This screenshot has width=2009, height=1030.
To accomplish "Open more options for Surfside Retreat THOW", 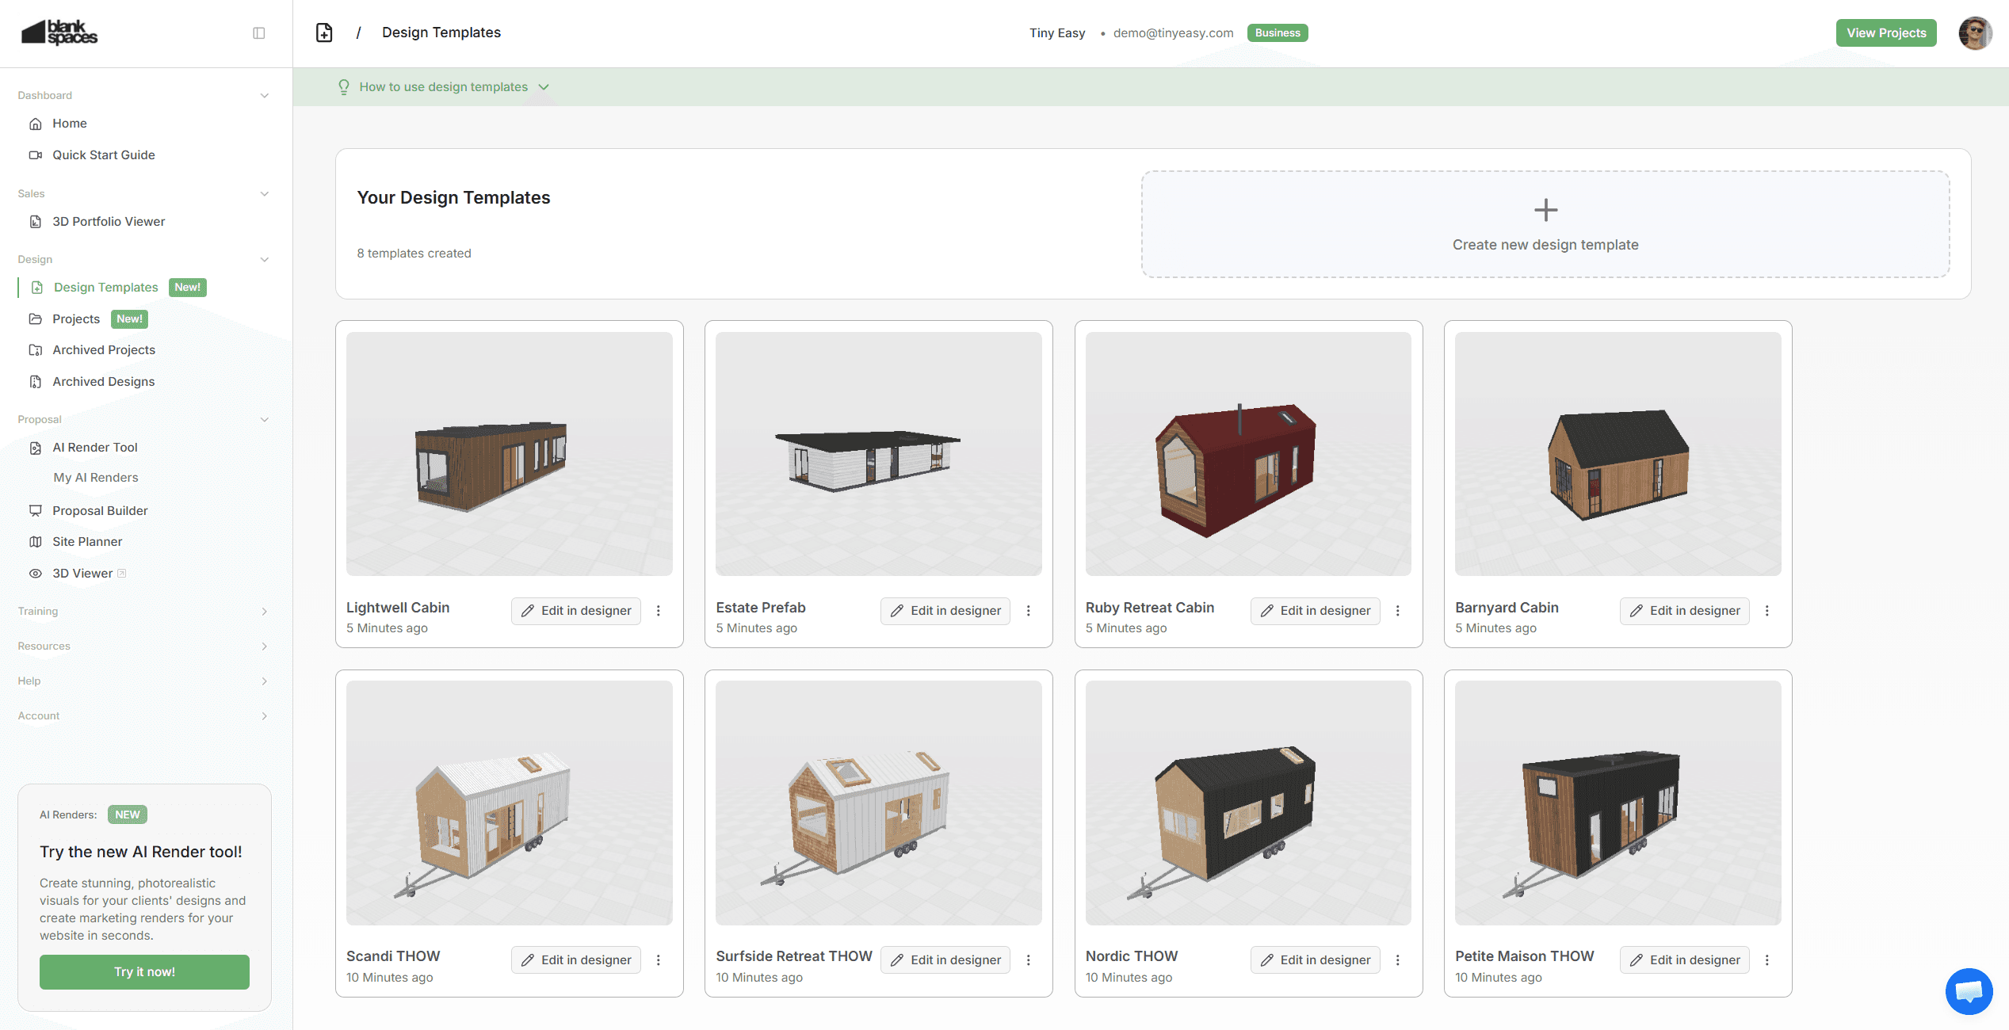I will tap(1029, 960).
